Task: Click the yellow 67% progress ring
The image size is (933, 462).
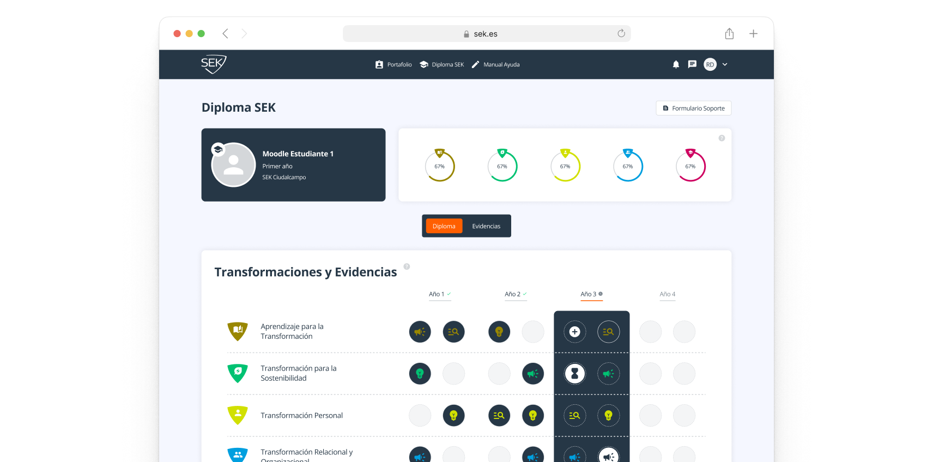Action: [x=565, y=165]
